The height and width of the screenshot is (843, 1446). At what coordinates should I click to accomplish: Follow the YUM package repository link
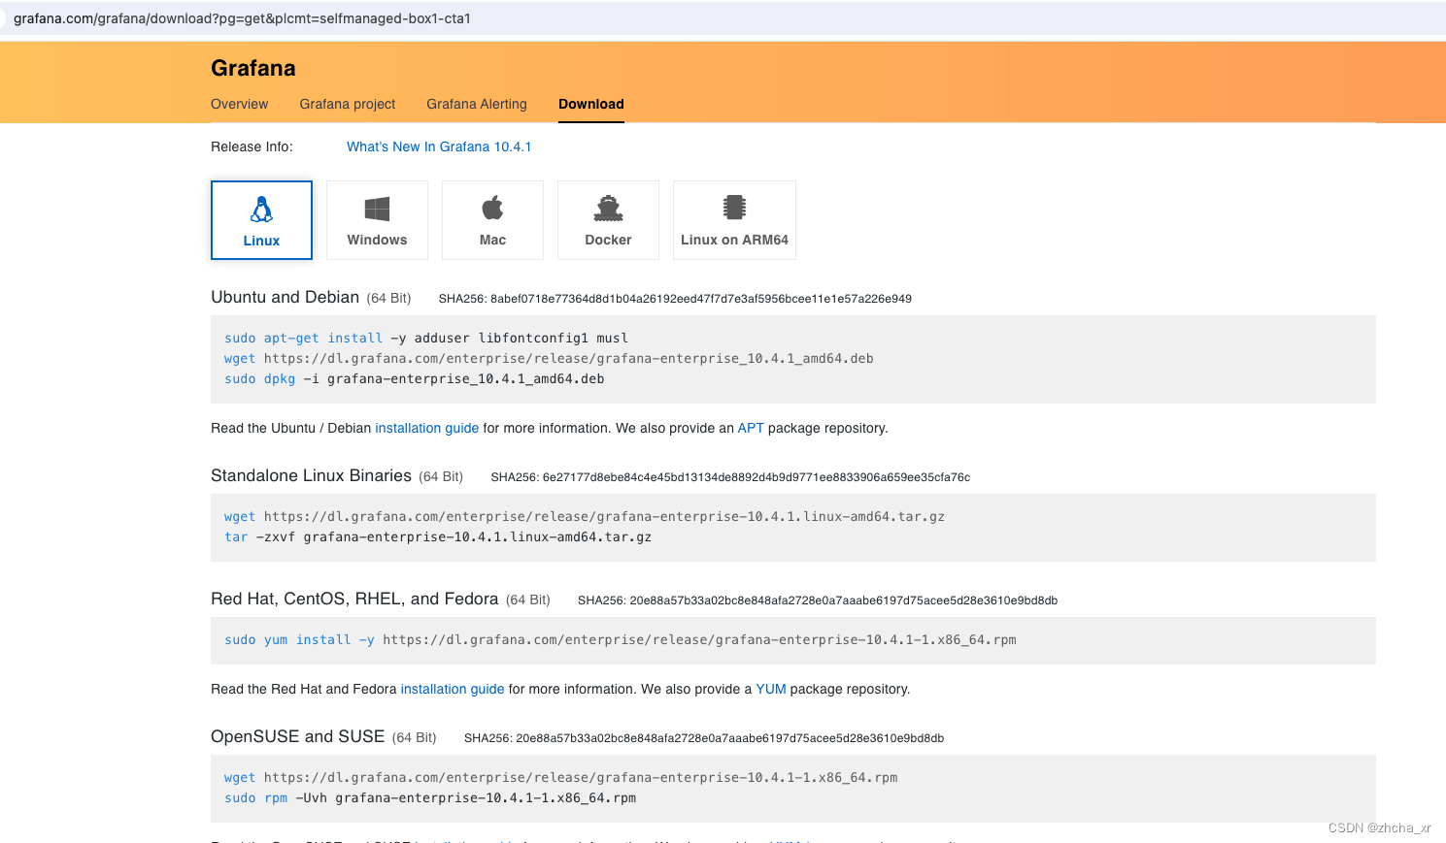(x=771, y=689)
